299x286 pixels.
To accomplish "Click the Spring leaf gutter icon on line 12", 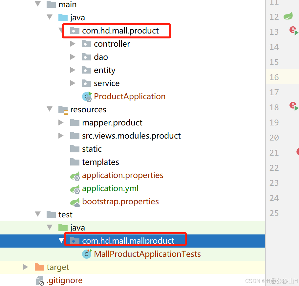I will pos(288,16).
